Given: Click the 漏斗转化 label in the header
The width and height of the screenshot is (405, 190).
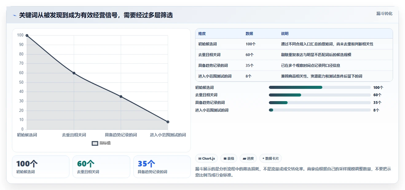Looking at the screenshot, I should coord(384,13).
